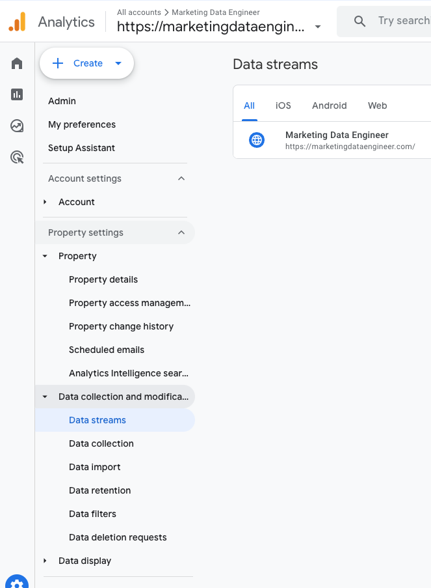Open the Marketing Data Engineer data stream row
Image resolution: width=431 pixels, height=588 pixels.
[x=337, y=139]
